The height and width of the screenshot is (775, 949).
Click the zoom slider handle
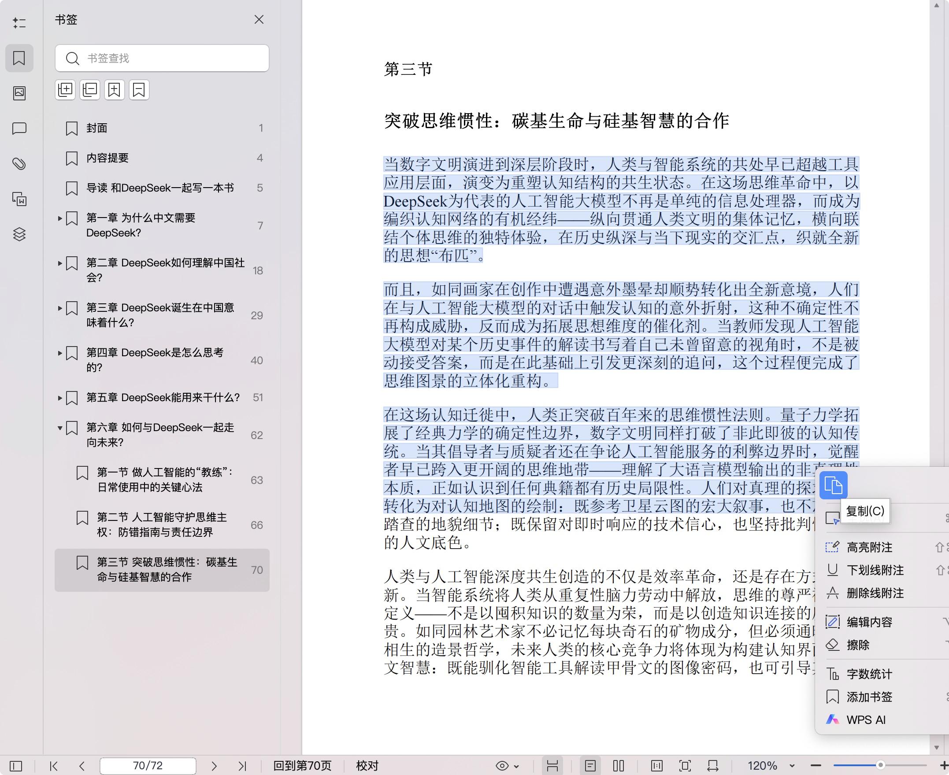880,766
